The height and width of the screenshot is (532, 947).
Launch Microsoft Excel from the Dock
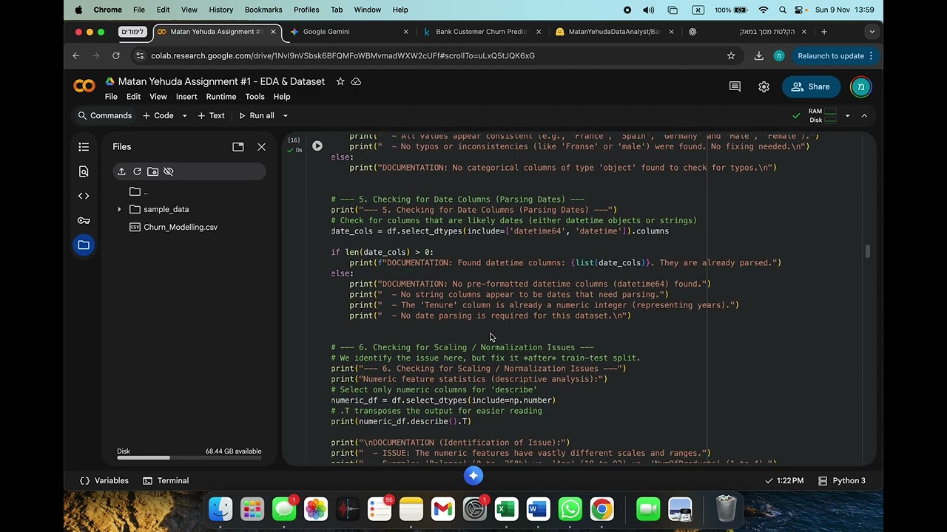point(507,509)
